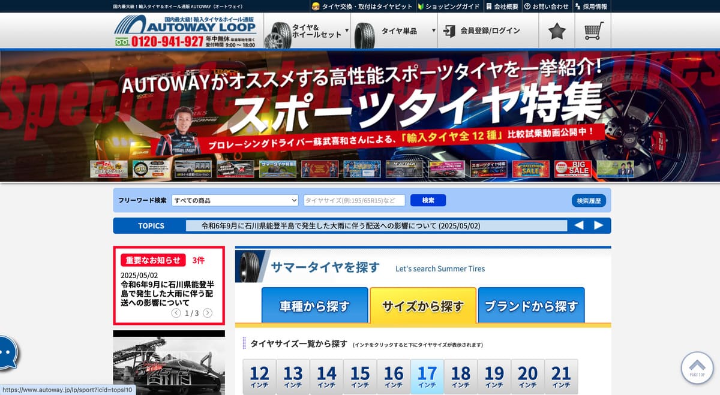Select 16 inch tire size
The image size is (720, 395).
(x=394, y=376)
